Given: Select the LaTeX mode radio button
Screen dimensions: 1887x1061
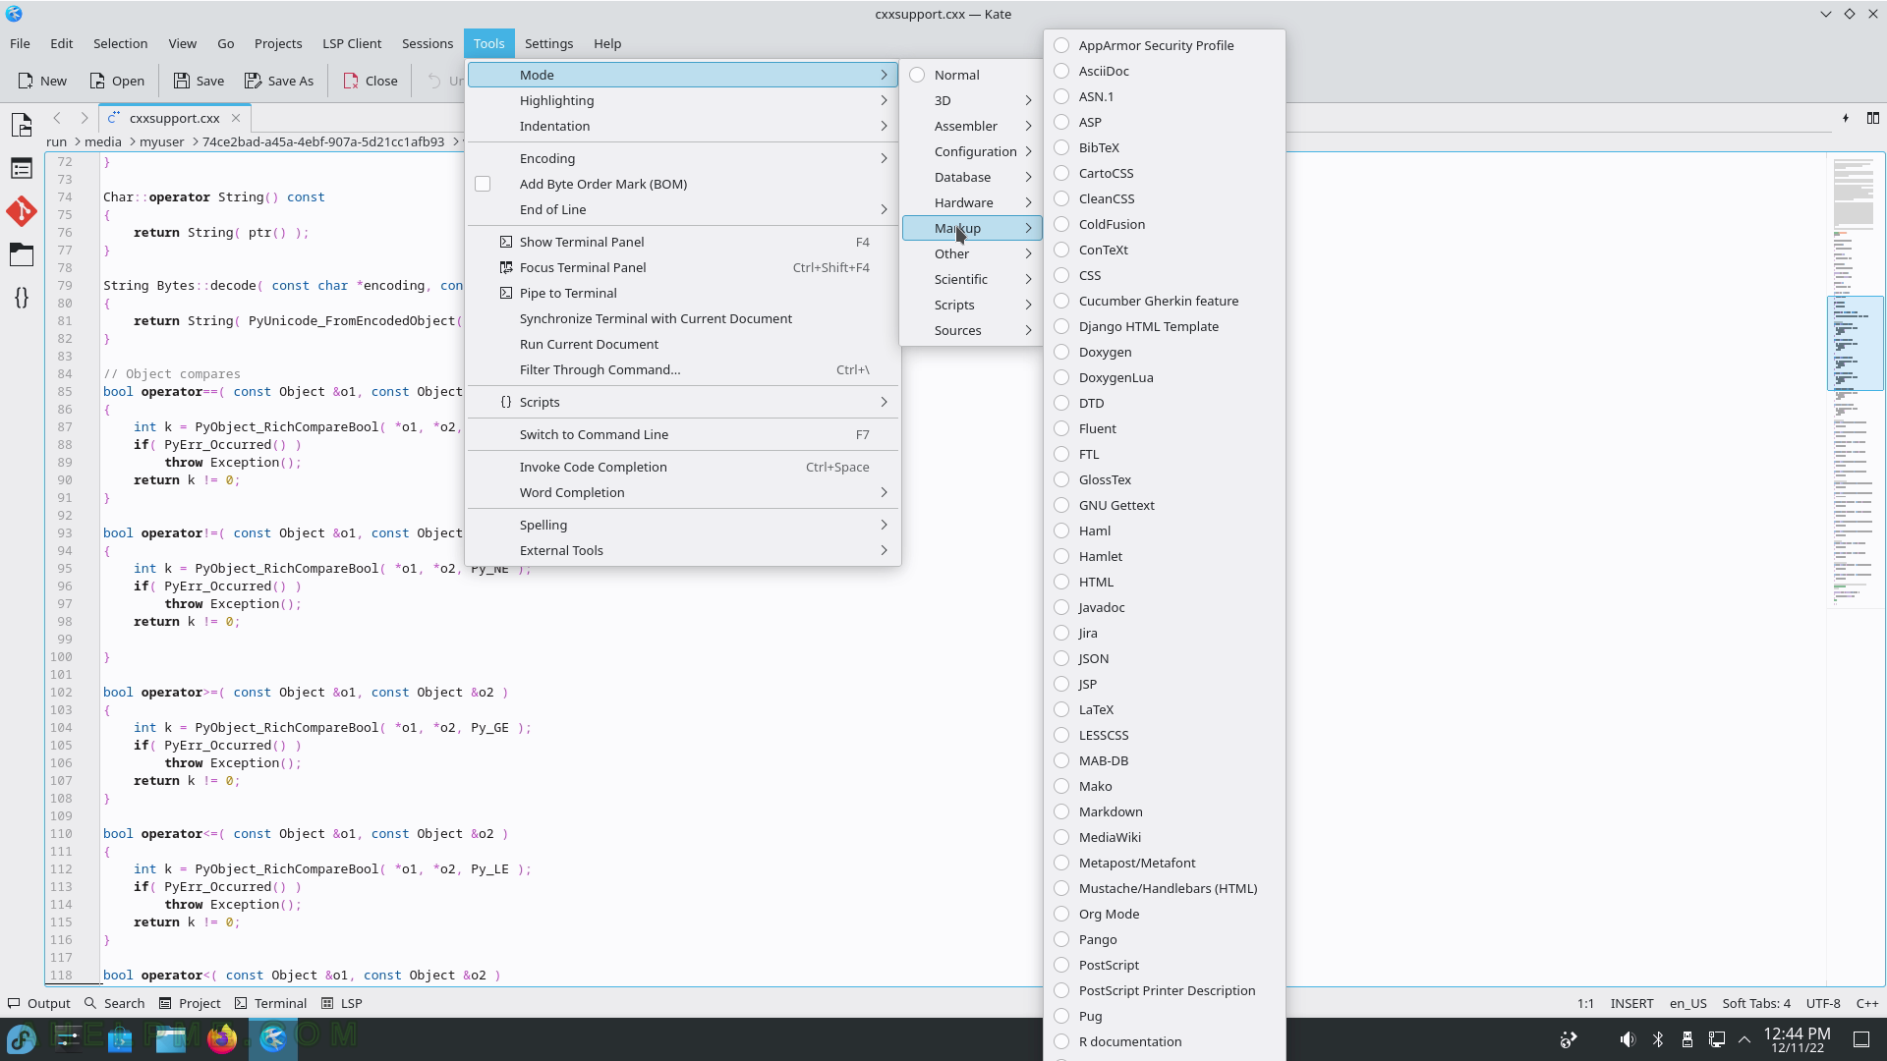Looking at the screenshot, I should [1061, 709].
